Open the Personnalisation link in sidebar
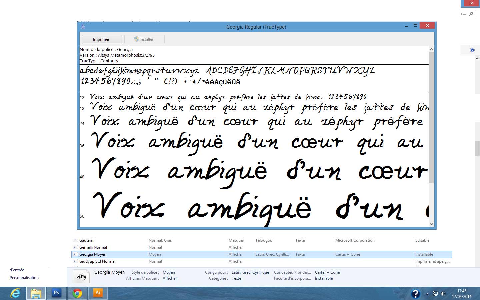The image size is (480, 300). pyautogui.click(x=24, y=278)
